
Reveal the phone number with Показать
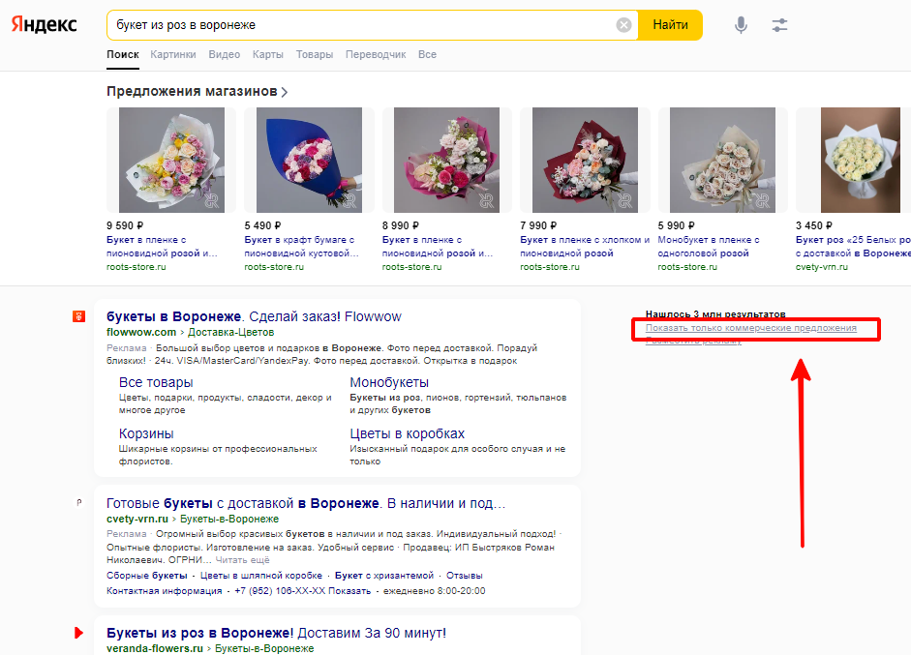pos(349,590)
